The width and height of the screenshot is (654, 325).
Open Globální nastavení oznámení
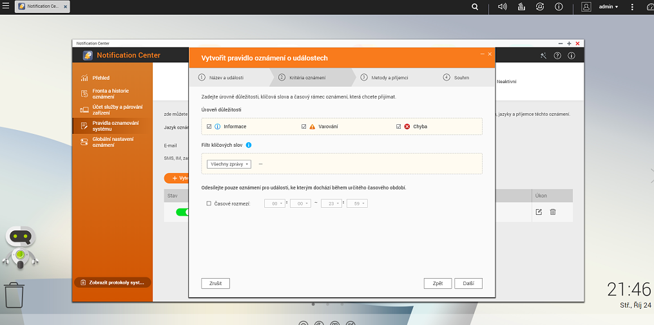coord(112,142)
